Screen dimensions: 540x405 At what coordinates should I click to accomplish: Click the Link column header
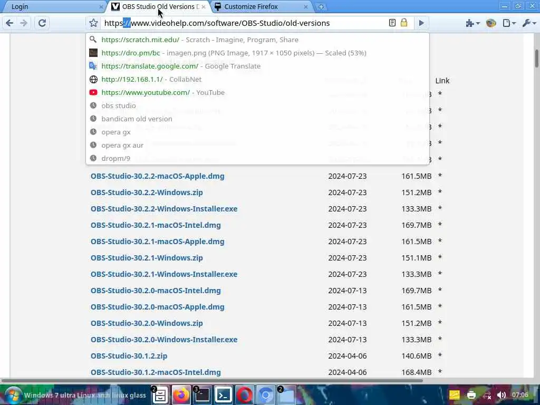pyautogui.click(x=442, y=81)
